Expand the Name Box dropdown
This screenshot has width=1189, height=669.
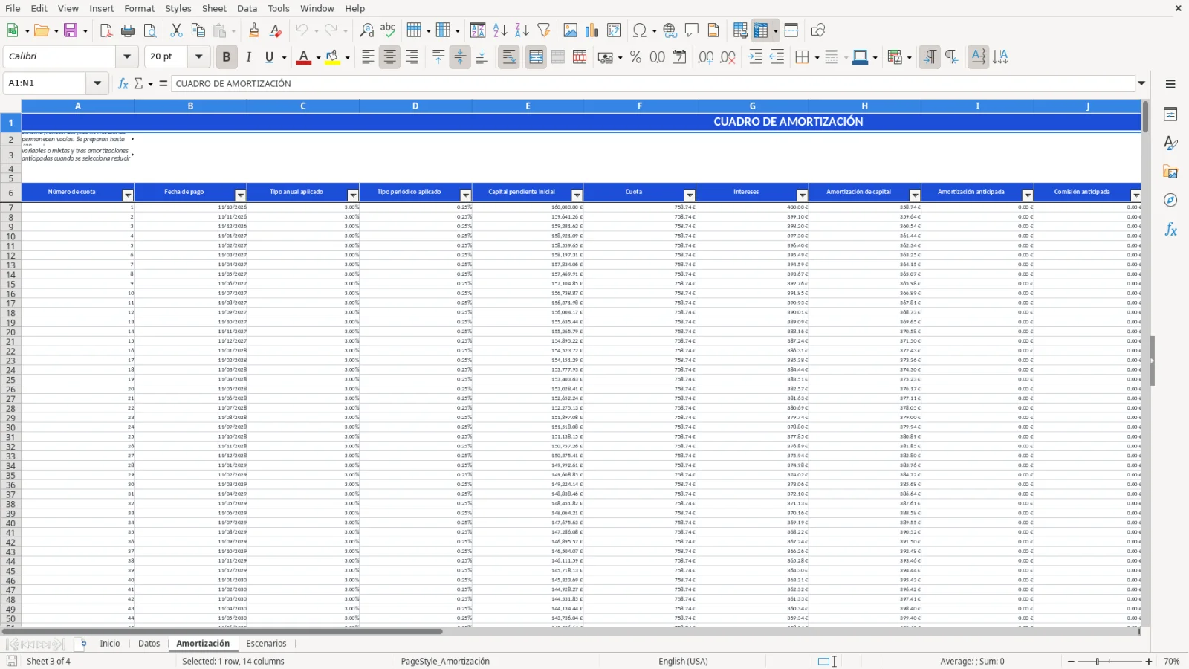point(97,83)
